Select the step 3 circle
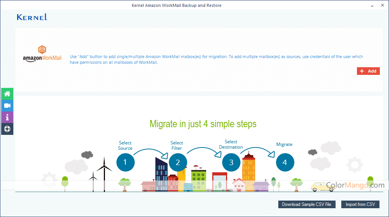389x217 pixels. (231, 162)
